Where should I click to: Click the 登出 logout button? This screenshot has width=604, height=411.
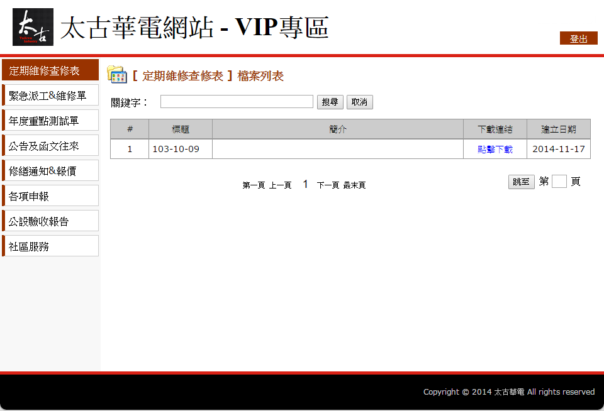coord(578,38)
